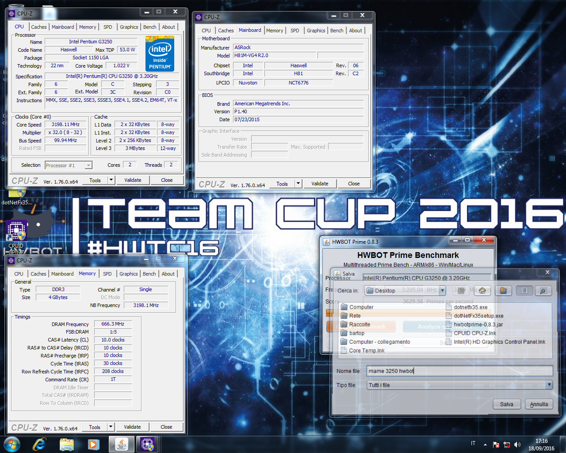Switch to CPU-Z on the taskbar
This screenshot has height=453, width=566.
tap(147, 444)
